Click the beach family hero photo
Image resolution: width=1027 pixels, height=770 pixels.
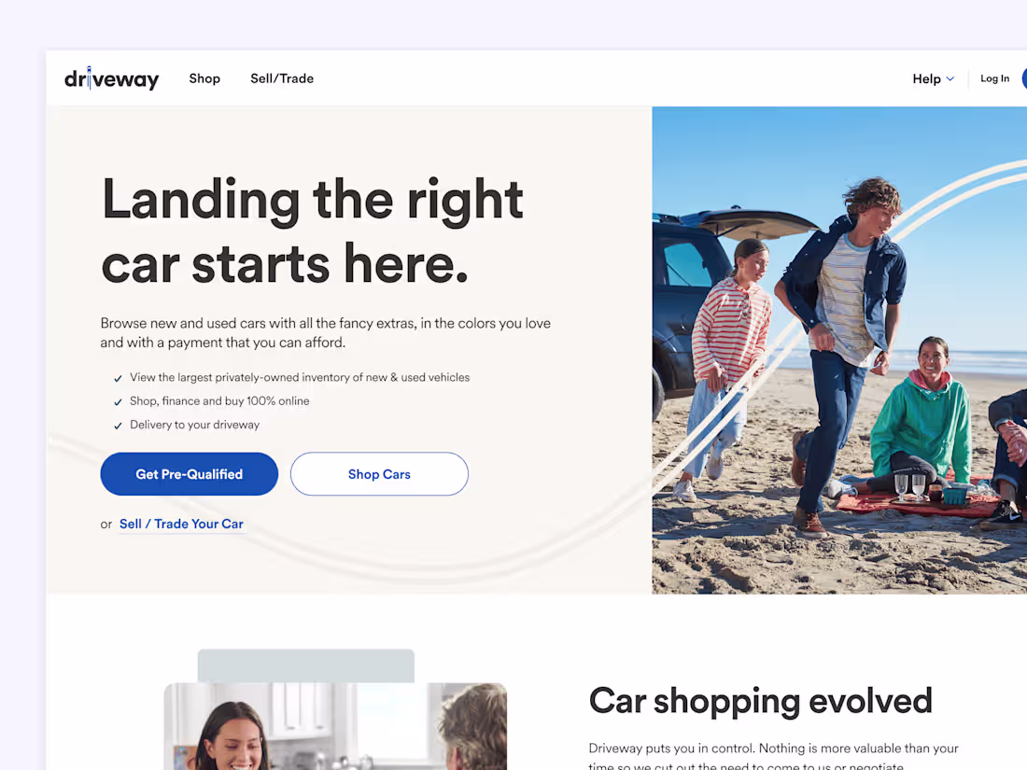(x=839, y=350)
